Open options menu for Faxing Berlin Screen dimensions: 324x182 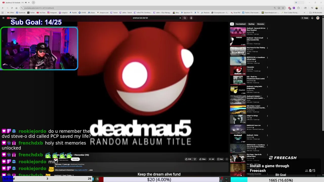267,87
